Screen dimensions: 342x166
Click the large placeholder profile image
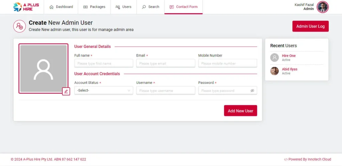click(43, 69)
